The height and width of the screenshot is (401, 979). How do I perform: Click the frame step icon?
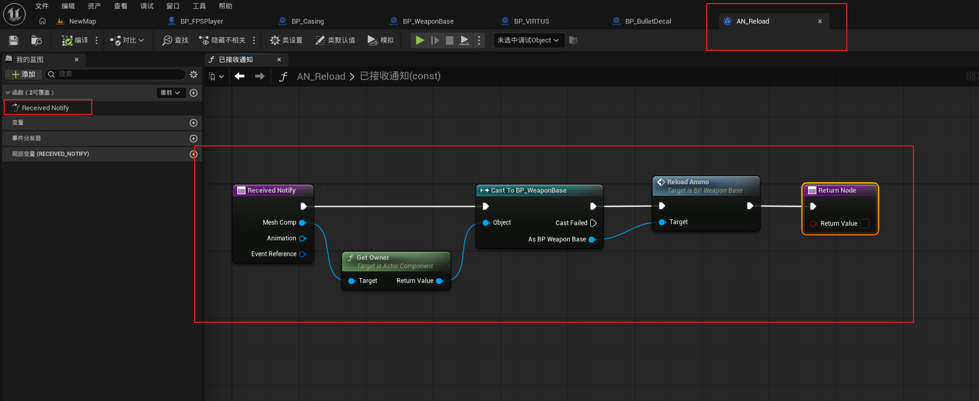click(x=435, y=40)
